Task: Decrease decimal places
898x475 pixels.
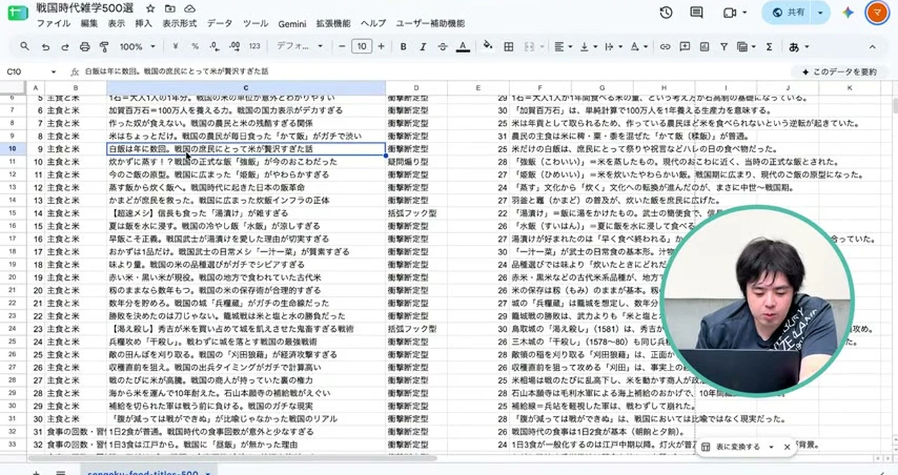Action: click(x=215, y=46)
